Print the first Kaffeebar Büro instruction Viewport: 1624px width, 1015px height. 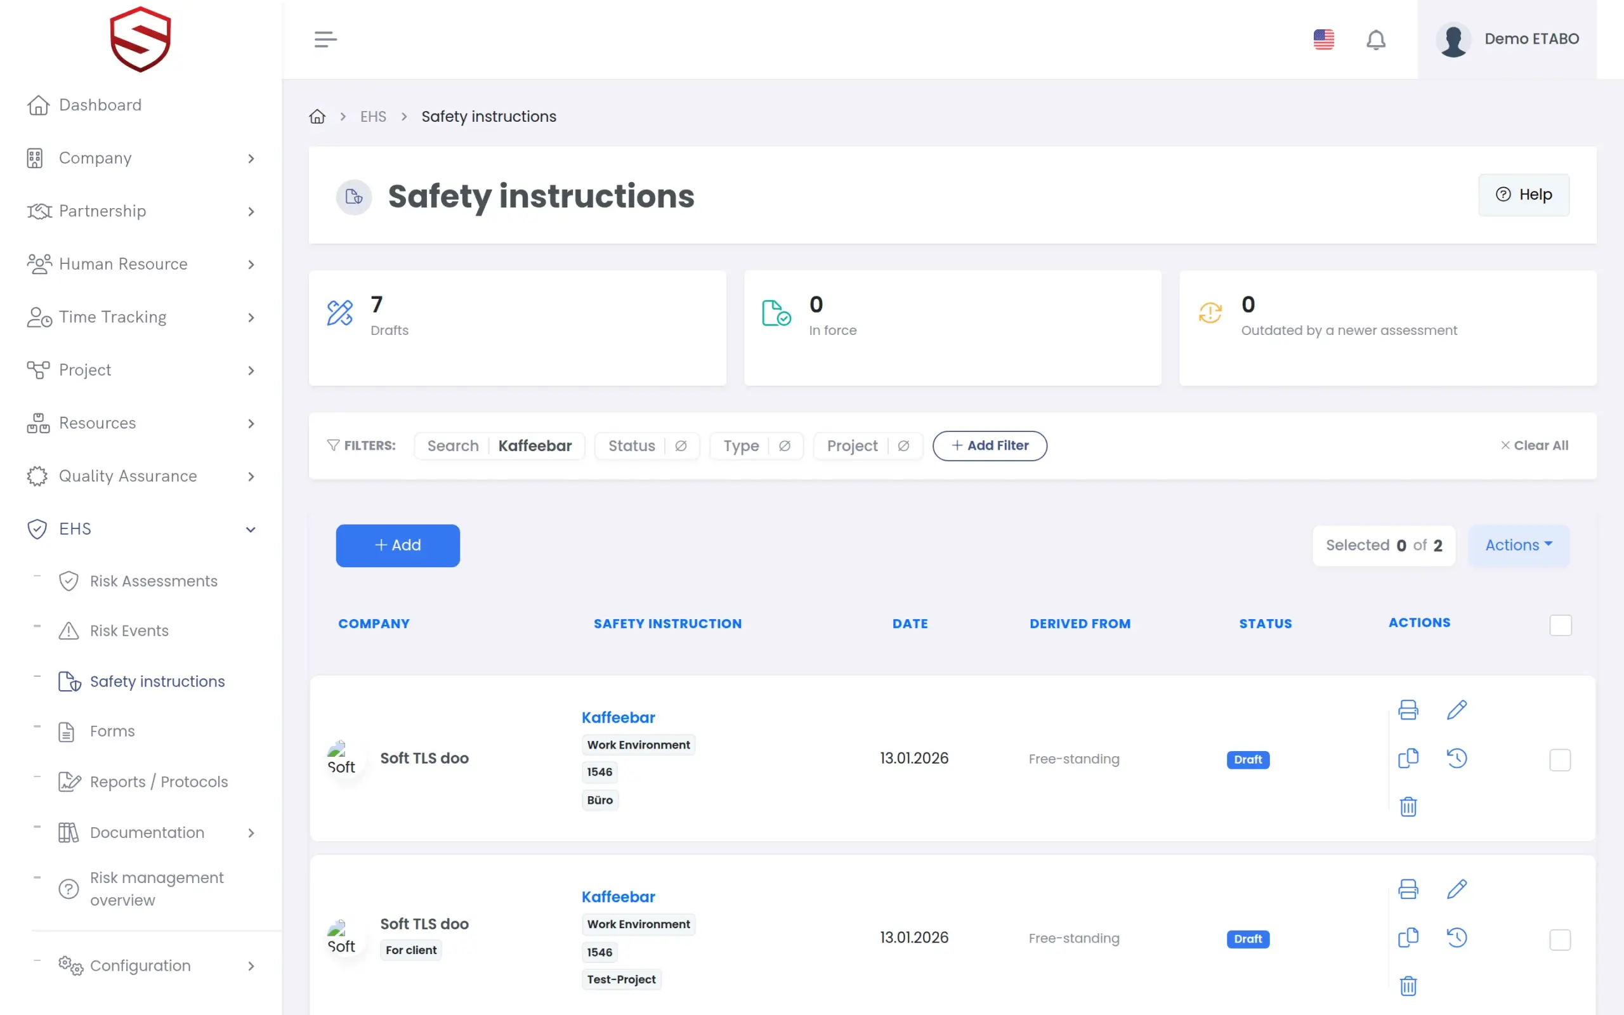tap(1408, 710)
